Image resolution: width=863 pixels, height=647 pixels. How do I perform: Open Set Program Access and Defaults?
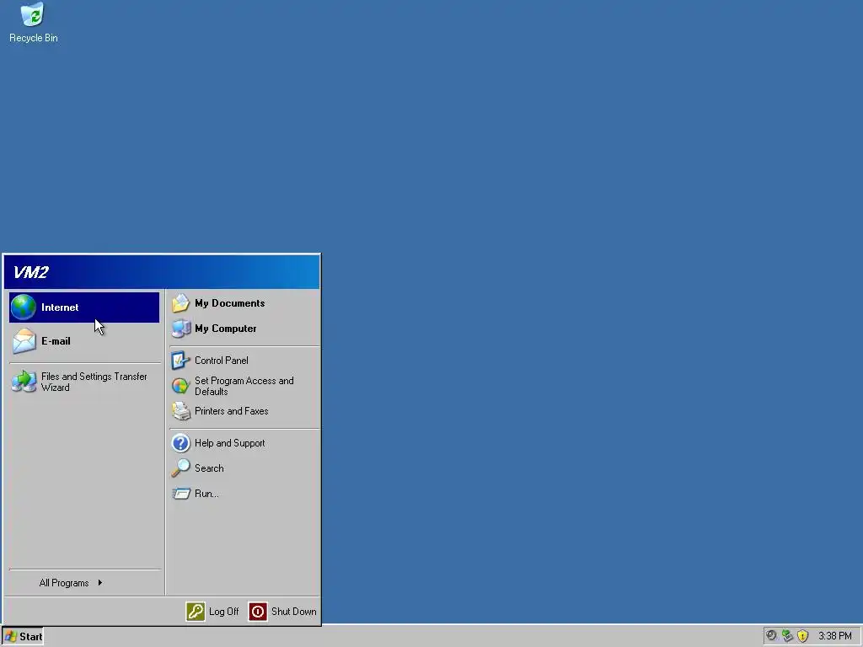[244, 386]
